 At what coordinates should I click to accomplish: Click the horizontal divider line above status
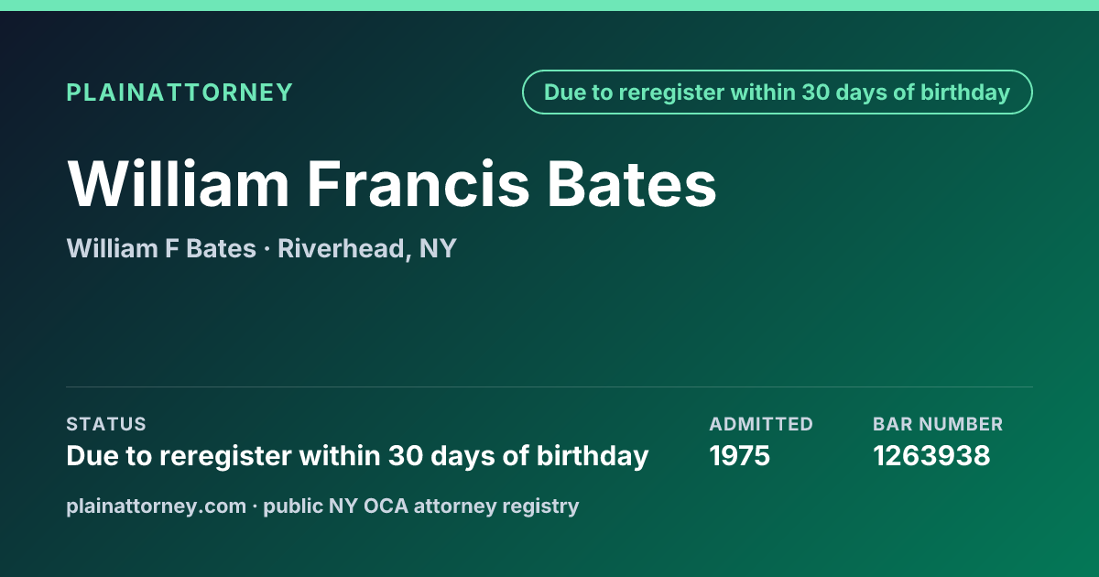549,386
